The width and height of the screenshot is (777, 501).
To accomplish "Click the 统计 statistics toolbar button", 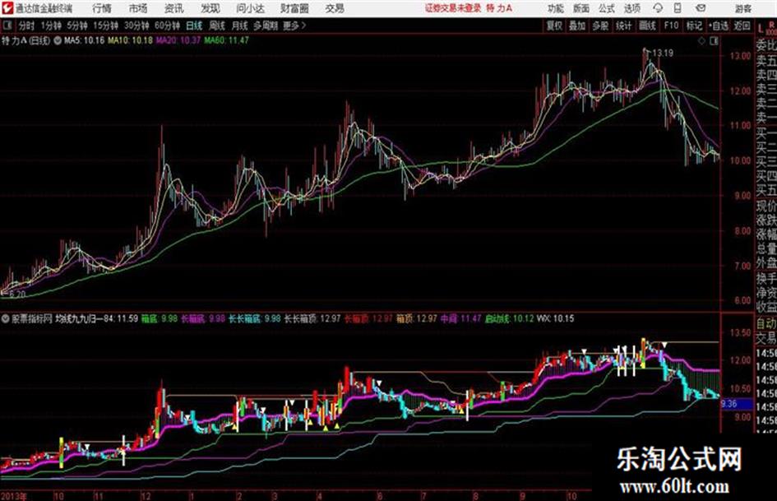I will 623,26.
